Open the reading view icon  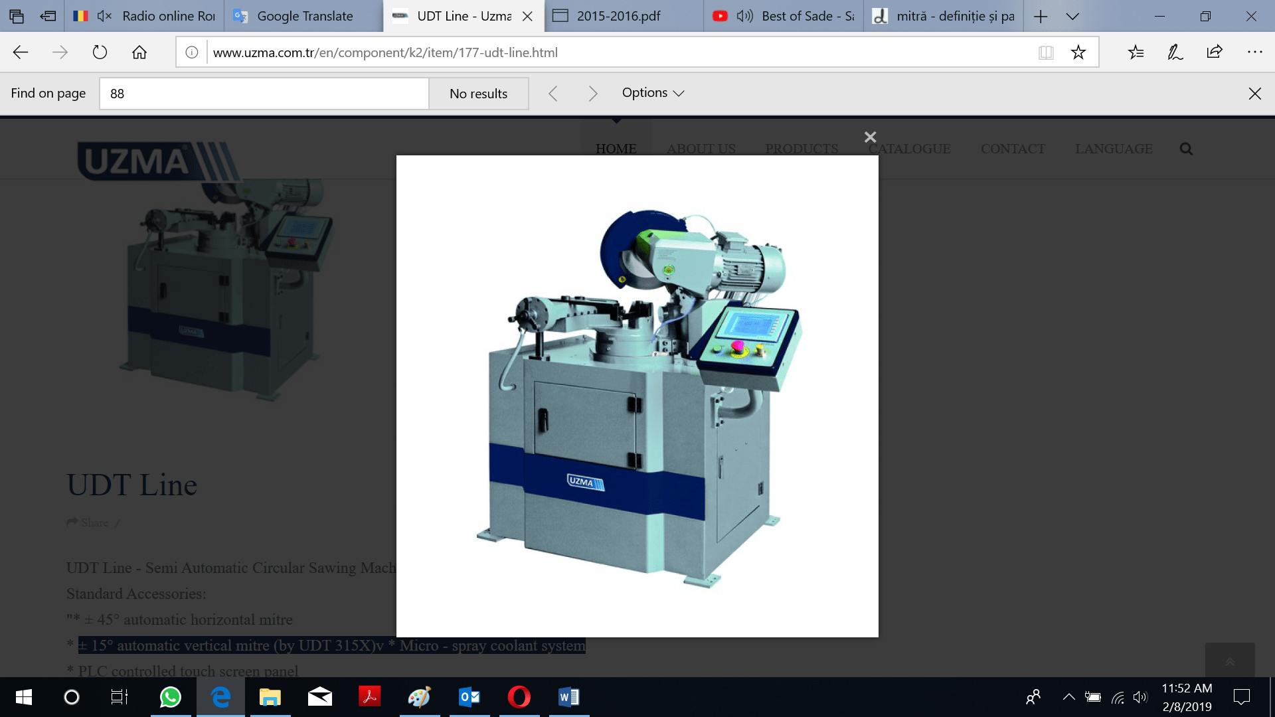(x=1046, y=52)
